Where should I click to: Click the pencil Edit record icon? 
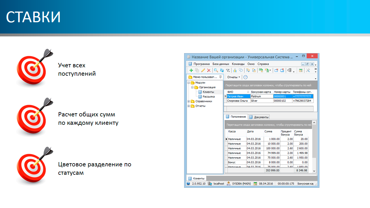(203, 70)
